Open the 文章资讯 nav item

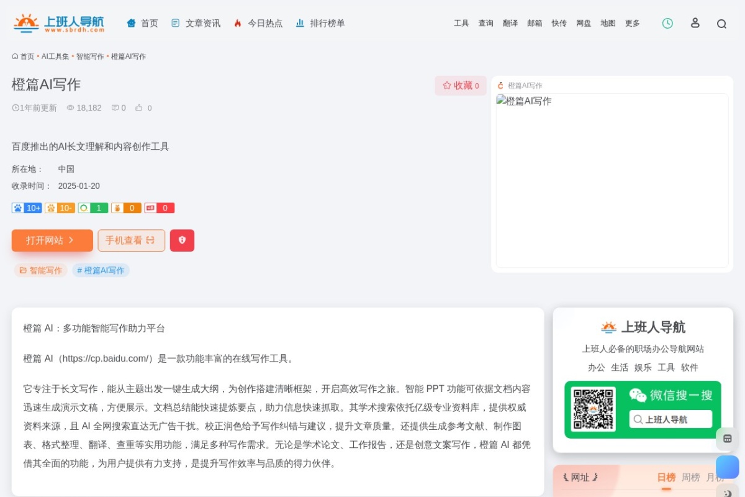(x=196, y=23)
